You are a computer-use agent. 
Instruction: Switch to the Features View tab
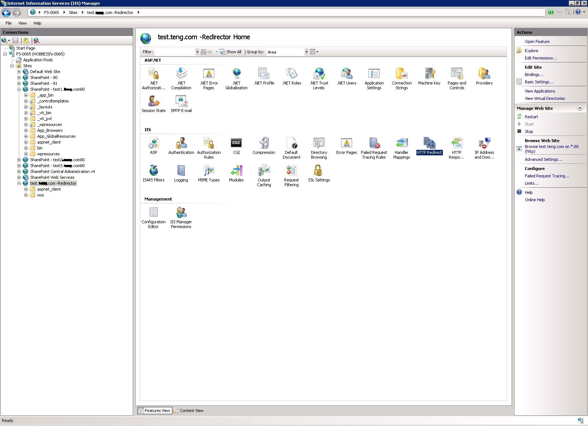[x=154, y=411]
